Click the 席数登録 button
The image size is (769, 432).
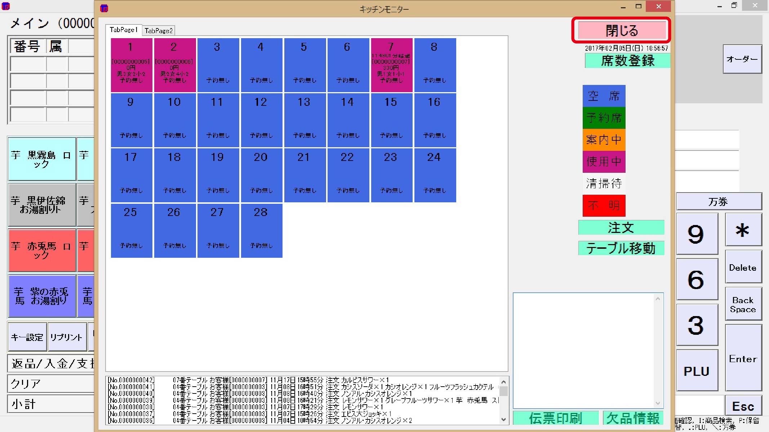[x=627, y=60]
